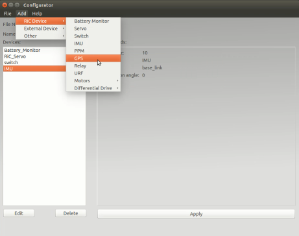The height and width of the screenshot is (236, 299).
Task: Select Battery_Monitor in the Devices list
Action: pyautogui.click(x=34, y=50)
